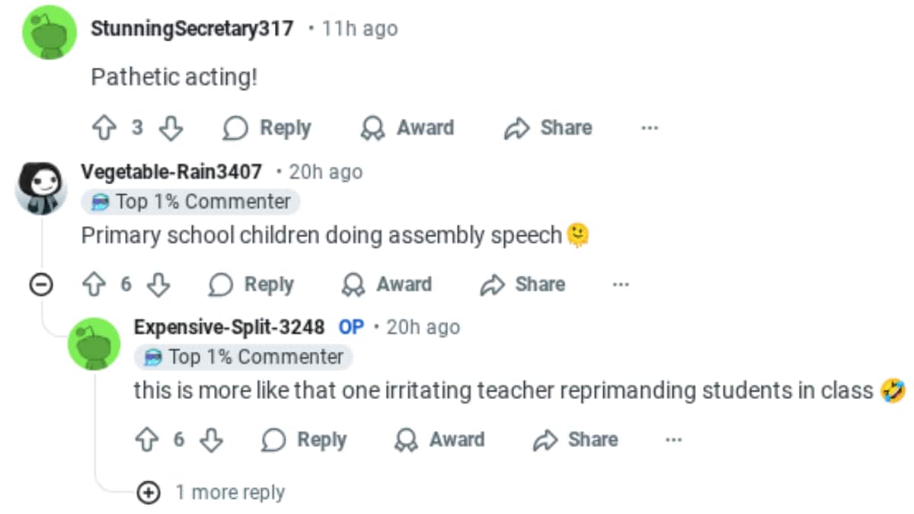Click Vegetable-Rain3407's avatar image
Screen dimensions: 914x514
pos(41,187)
